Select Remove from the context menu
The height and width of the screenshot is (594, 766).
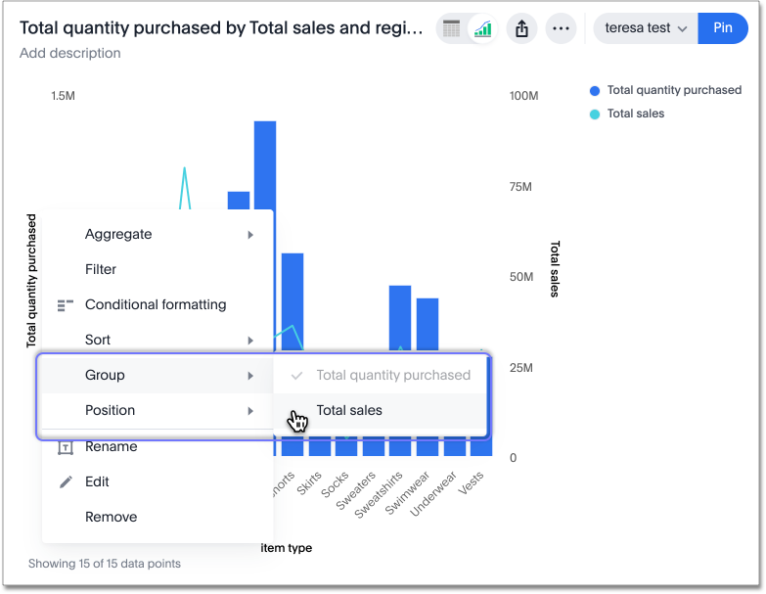pos(111,517)
